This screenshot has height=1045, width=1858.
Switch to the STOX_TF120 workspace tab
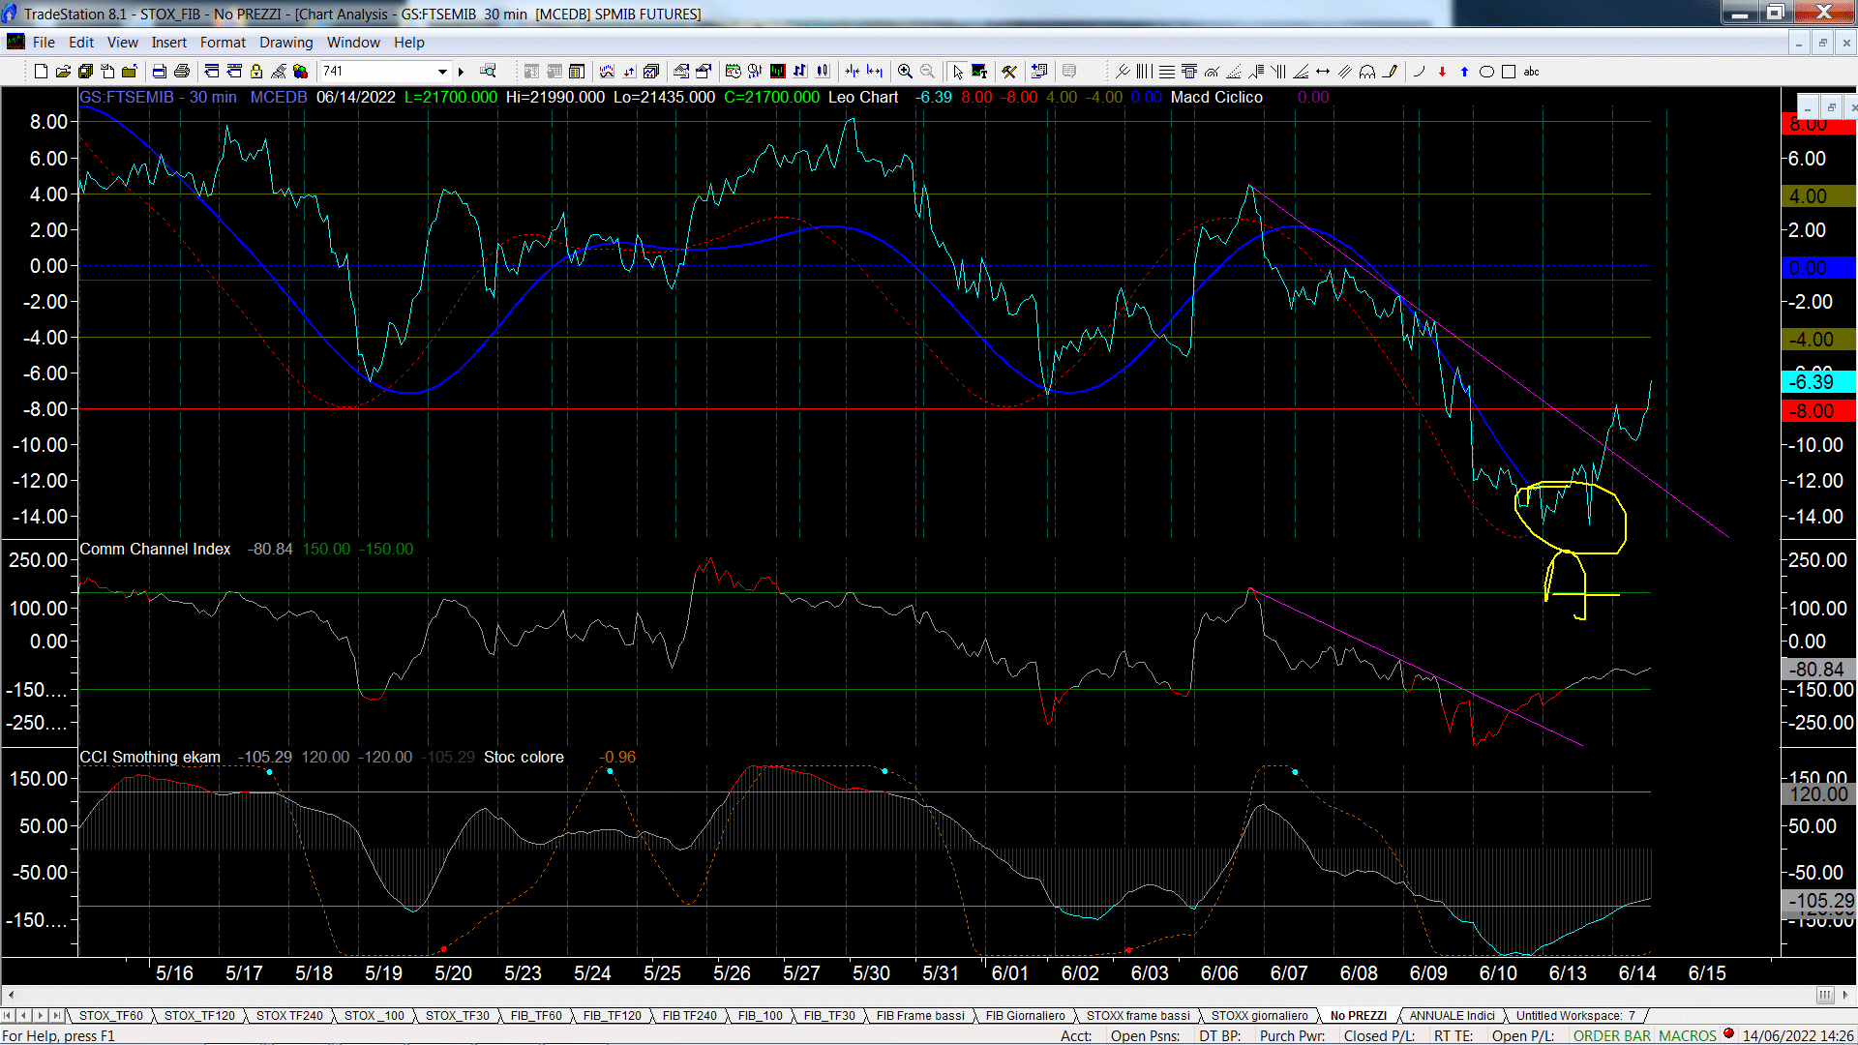point(199,1015)
